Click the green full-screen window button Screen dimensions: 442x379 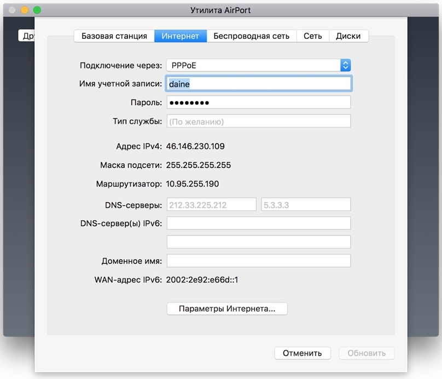[x=37, y=10]
